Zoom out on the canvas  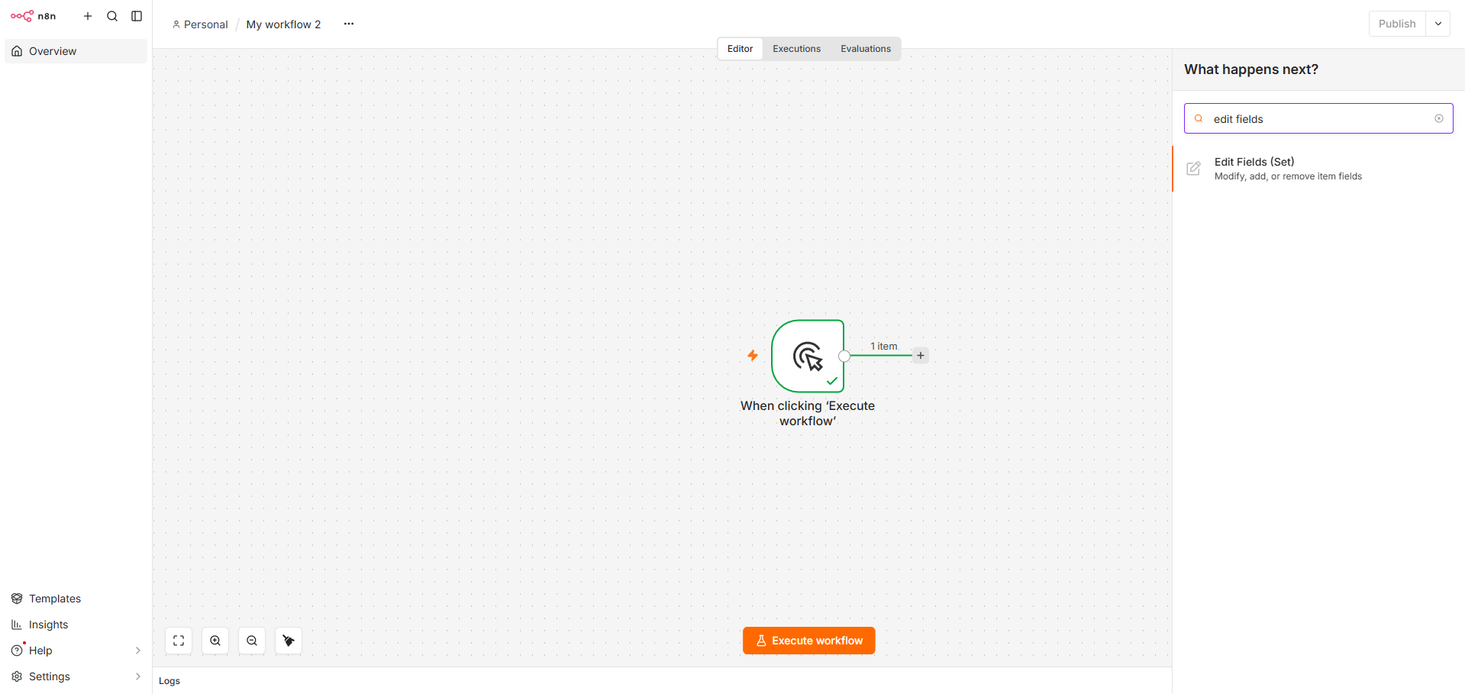[x=252, y=641]
